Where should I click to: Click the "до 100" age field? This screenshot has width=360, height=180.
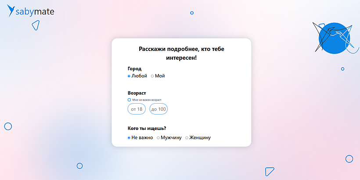click(158, 109)
